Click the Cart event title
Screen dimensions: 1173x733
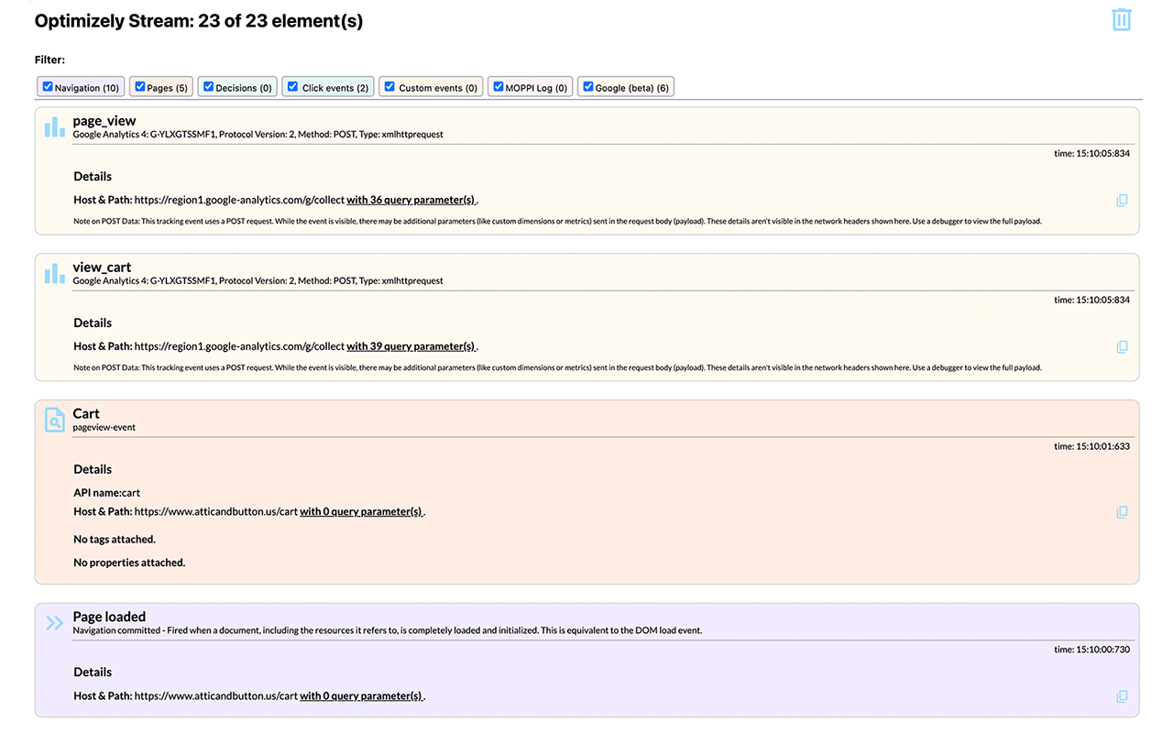(x=86, y=413)
